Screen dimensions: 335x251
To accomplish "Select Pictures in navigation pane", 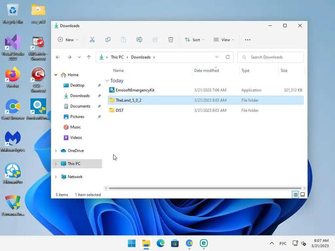I will [x=77, y=117].
